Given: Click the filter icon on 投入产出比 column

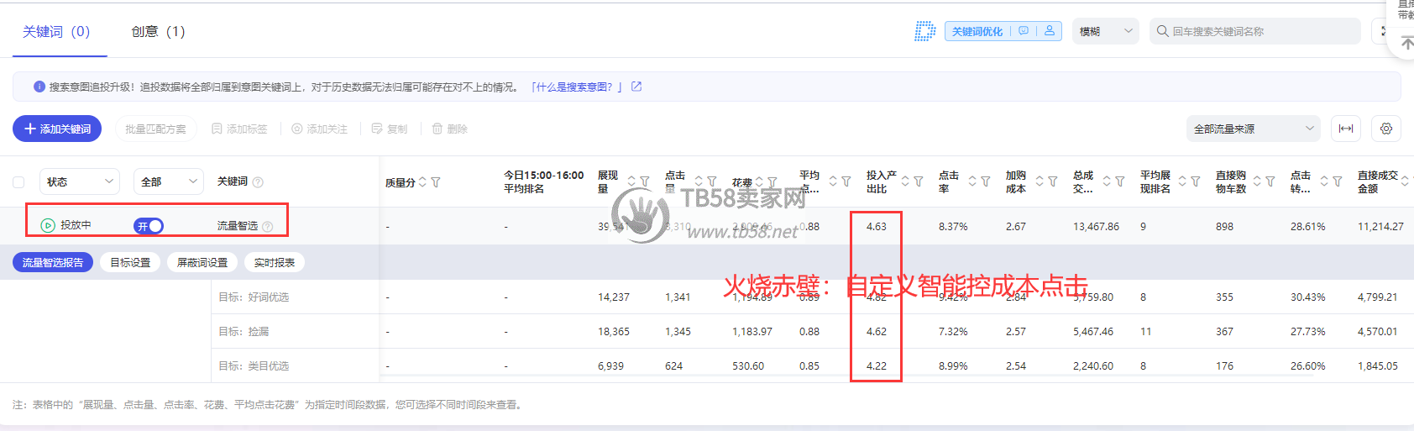Looking at the screenshot, I should click(919, 181).
